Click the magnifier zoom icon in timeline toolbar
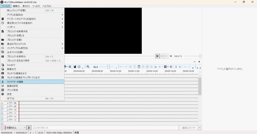The width and height of the screenshot is (257, 134). point(88,67)
